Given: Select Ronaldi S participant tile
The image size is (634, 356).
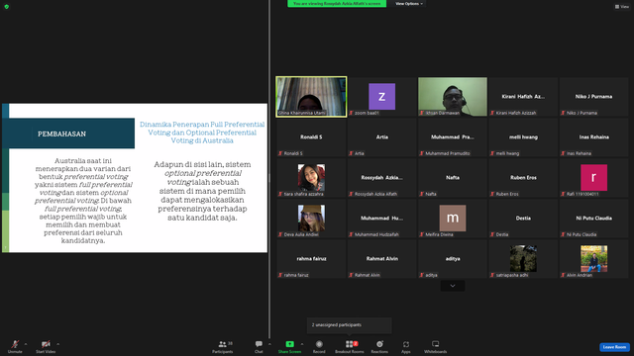Looking at the screenshot, I should (311, 137).
